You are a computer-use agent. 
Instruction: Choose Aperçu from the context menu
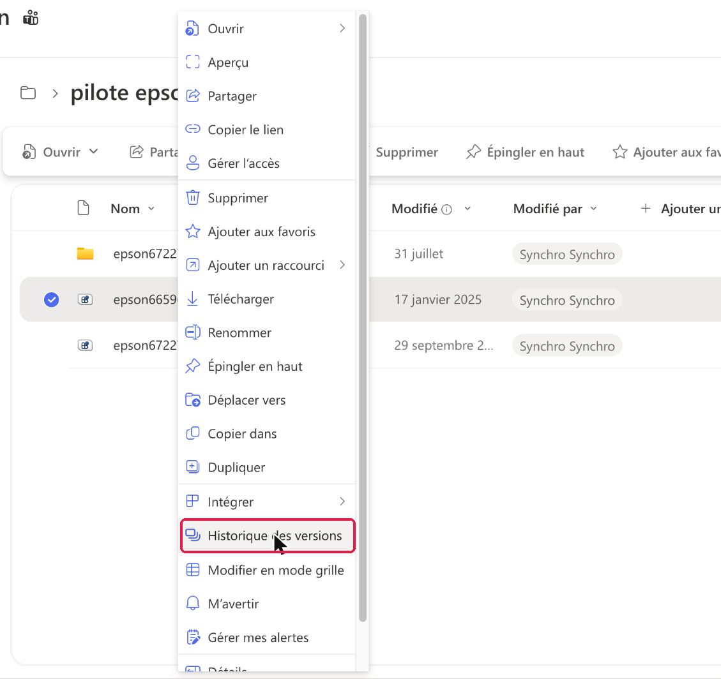pyautogui.click(x=267, y=62)
